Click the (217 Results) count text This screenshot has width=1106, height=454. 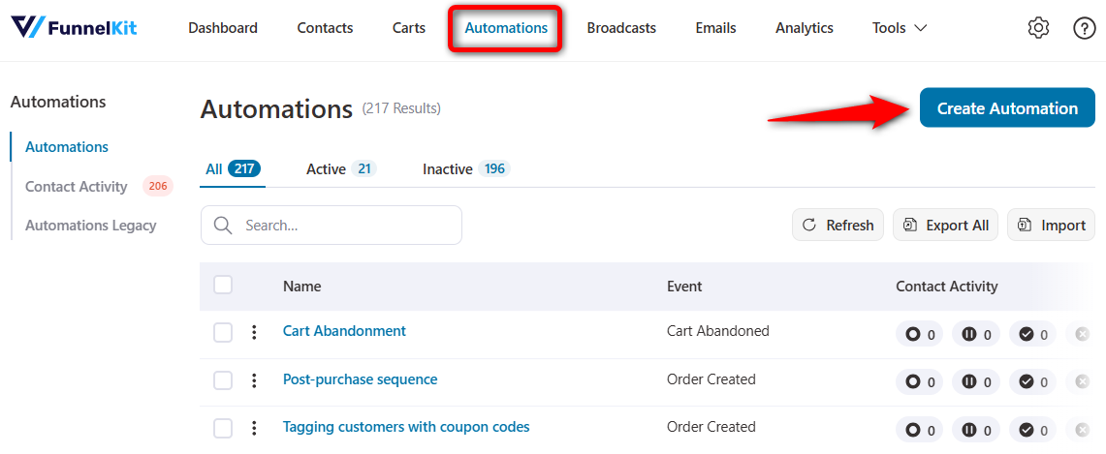pyautogui.click(x=401, y=108)
